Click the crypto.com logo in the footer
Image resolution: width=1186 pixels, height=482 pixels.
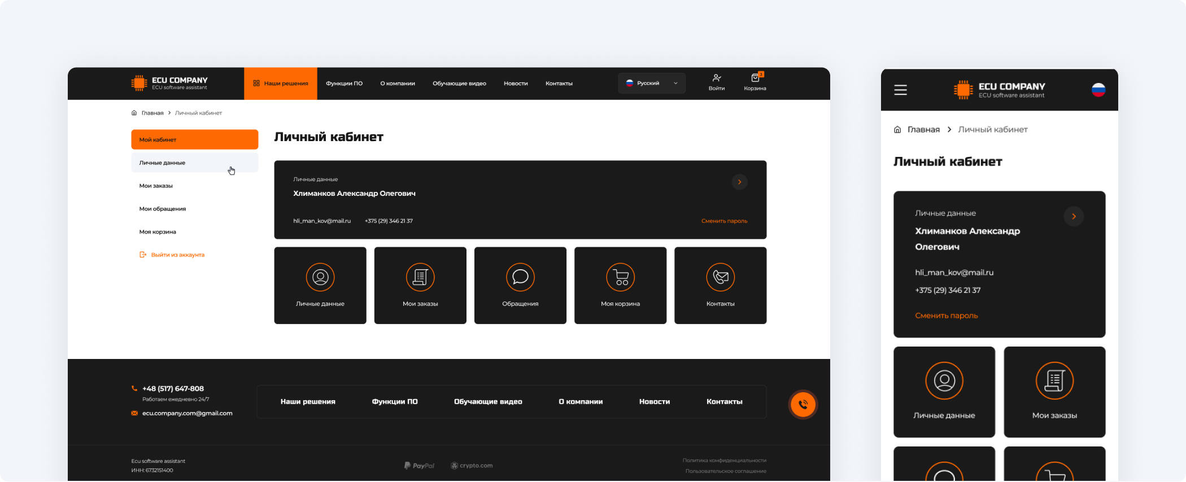(472, 466)
